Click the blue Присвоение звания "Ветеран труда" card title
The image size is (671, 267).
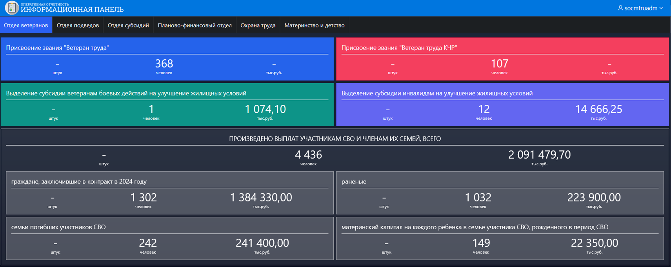click(x=57, y=48)
